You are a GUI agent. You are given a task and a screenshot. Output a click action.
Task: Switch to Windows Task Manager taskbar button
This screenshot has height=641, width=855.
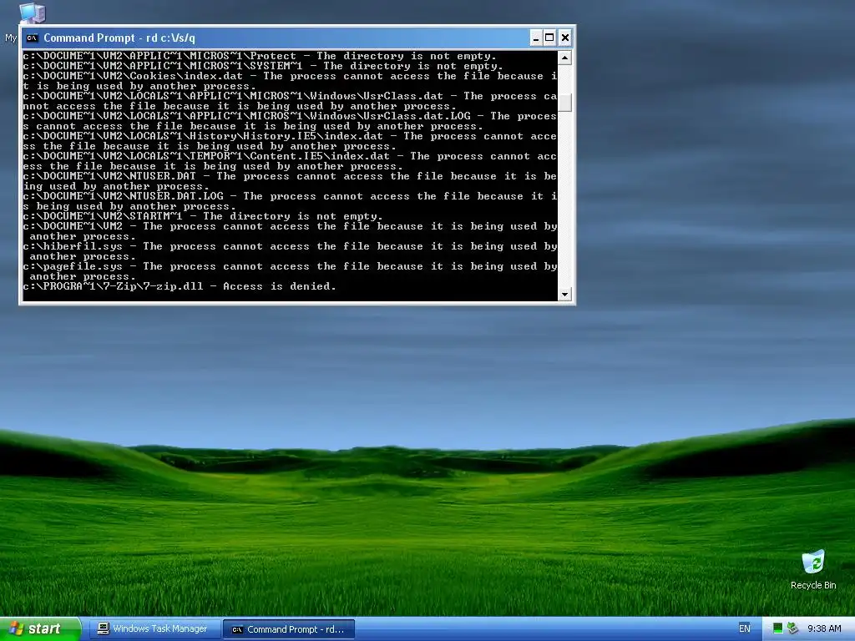click(x=154, y=629)
